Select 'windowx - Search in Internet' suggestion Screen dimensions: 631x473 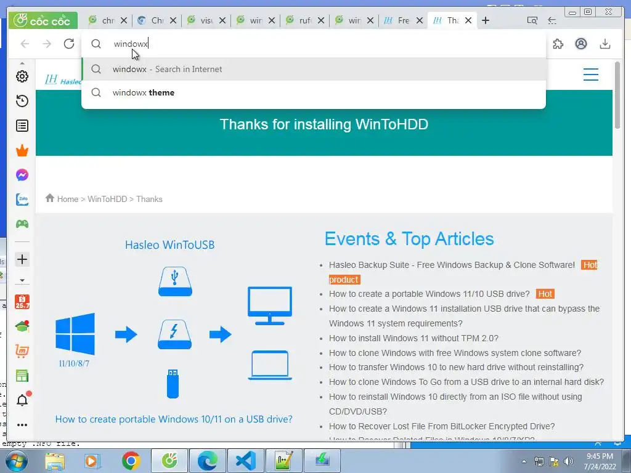[314, 69]
